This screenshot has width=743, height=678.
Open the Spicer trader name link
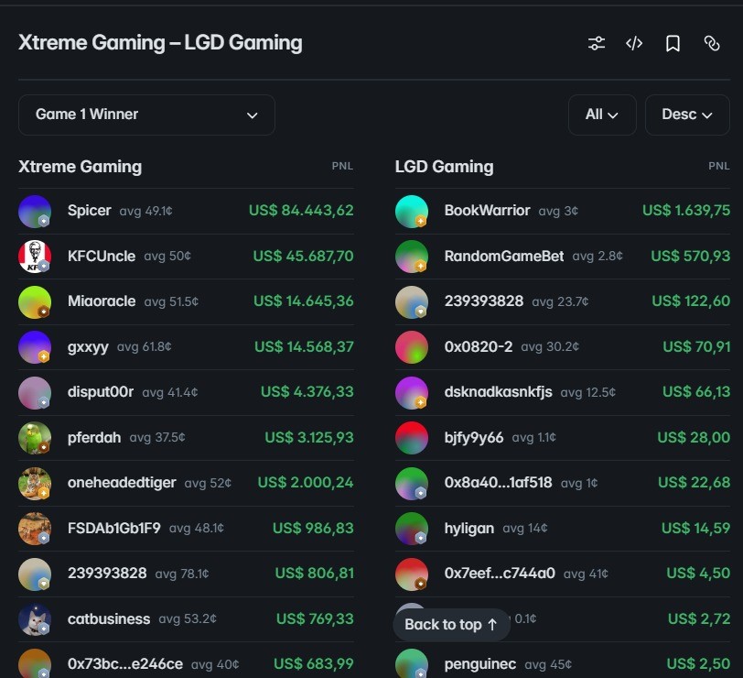(89, 210)
